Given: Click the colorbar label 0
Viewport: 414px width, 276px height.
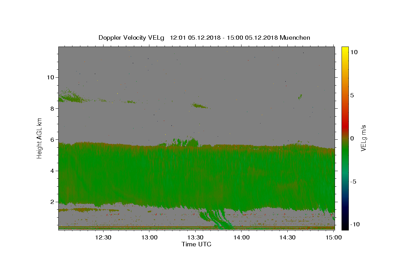Looking at the screenshot, I should click(352, 138).
